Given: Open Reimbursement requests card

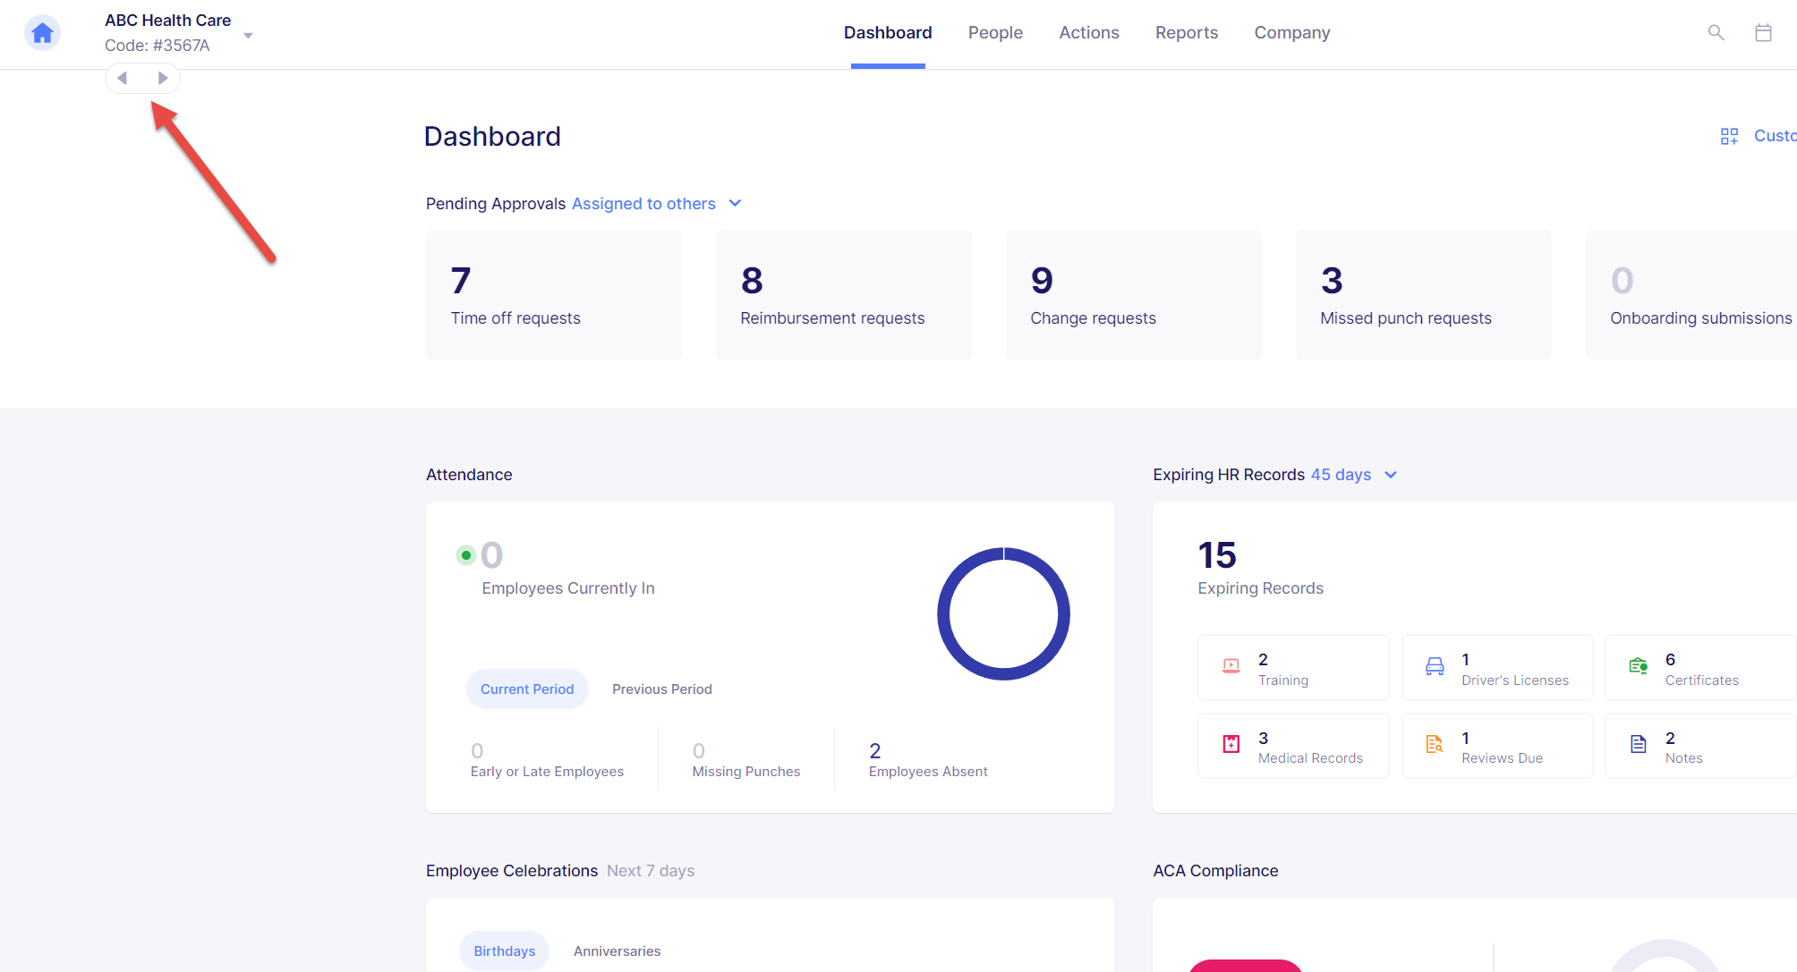Looking at the screenshot, I should coord(844,295).
